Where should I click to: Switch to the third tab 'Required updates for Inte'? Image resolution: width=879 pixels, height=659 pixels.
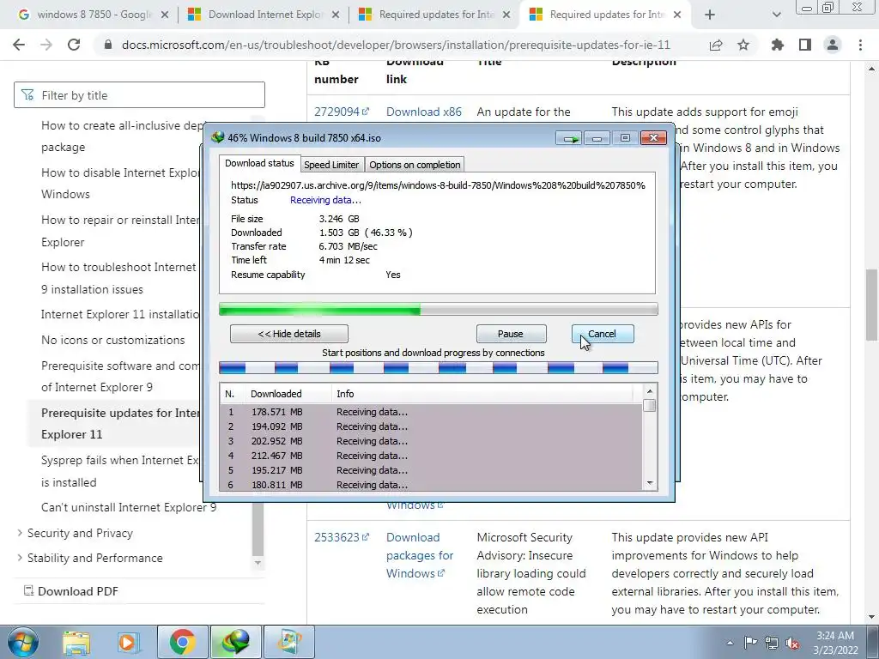click(433, 15)
